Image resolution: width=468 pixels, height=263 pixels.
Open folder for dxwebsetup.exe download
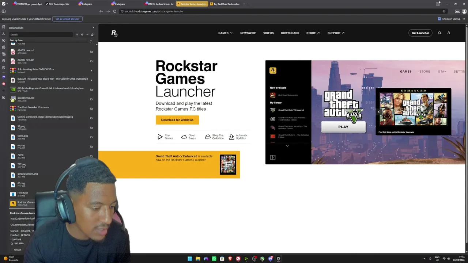coord(91,99)
